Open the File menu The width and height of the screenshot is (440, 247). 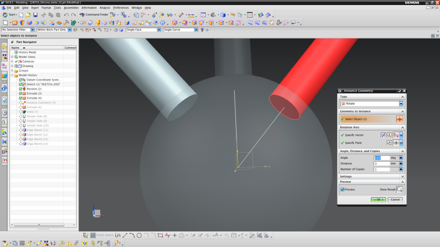9,8
